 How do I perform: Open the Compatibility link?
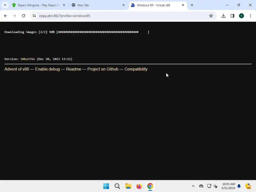pyautogui.click(x=136, y=69)
